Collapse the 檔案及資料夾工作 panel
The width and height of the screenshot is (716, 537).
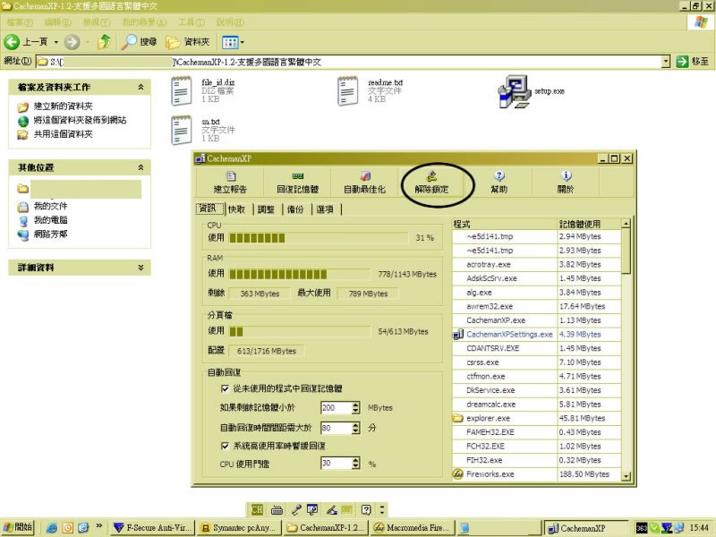[x=141, y=87]
